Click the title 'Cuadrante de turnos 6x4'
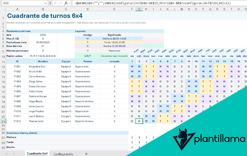 (x=45, y=16)
